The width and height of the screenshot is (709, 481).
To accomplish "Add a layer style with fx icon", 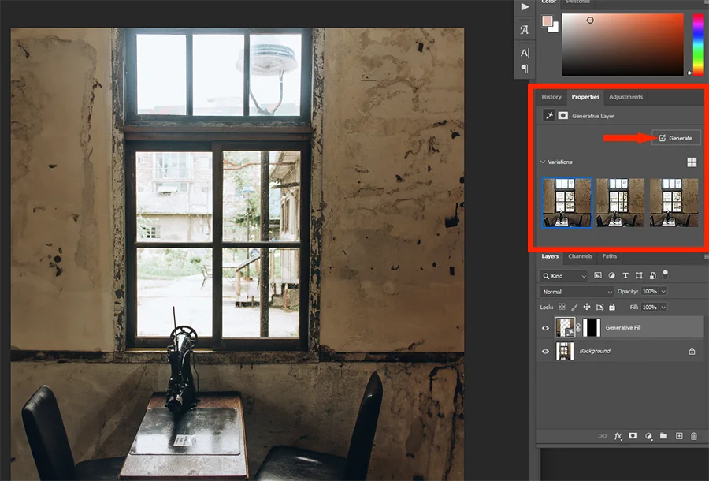I will pos(618,436).
